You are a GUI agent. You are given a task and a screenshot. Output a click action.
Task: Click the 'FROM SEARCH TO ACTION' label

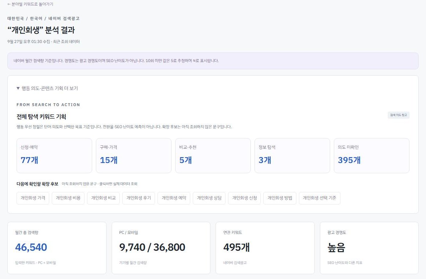point(48,105)
